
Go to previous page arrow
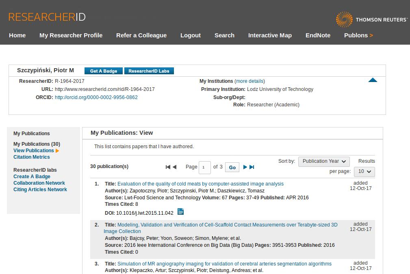pyautogui.click(x=174, y=167)
